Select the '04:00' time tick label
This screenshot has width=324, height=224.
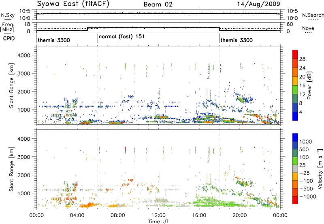tap(77, 216)
